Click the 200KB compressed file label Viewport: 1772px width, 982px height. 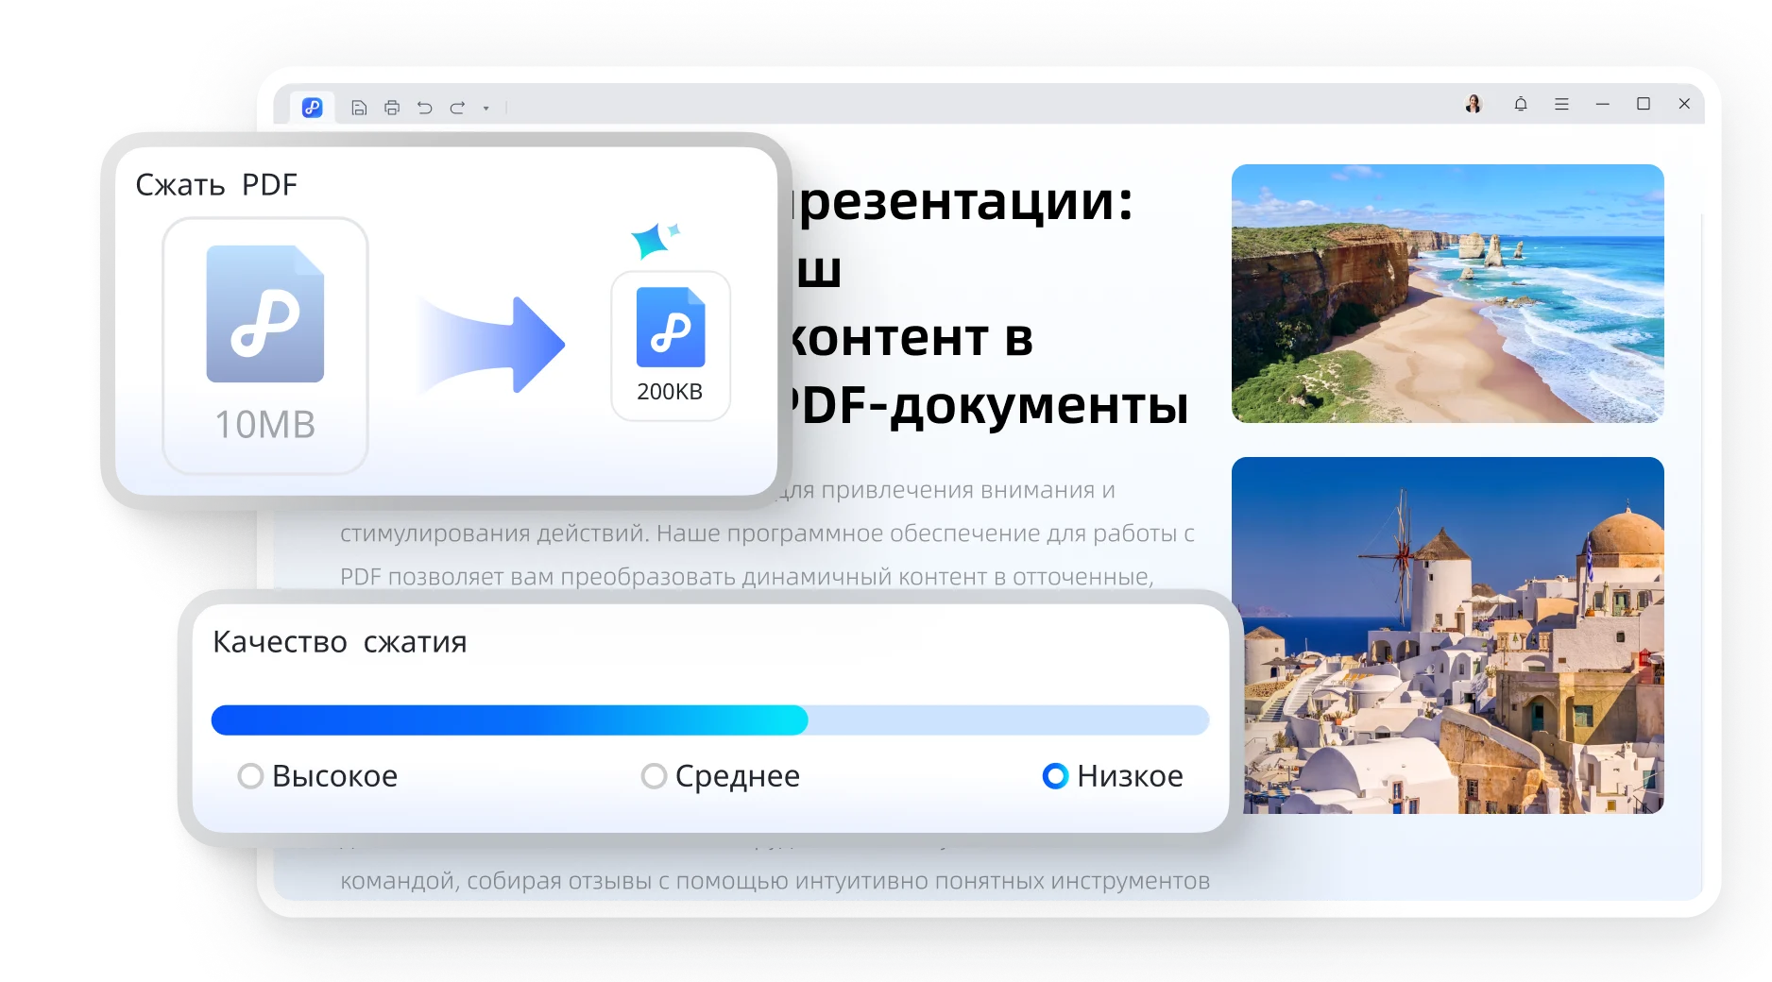[670, 391]
